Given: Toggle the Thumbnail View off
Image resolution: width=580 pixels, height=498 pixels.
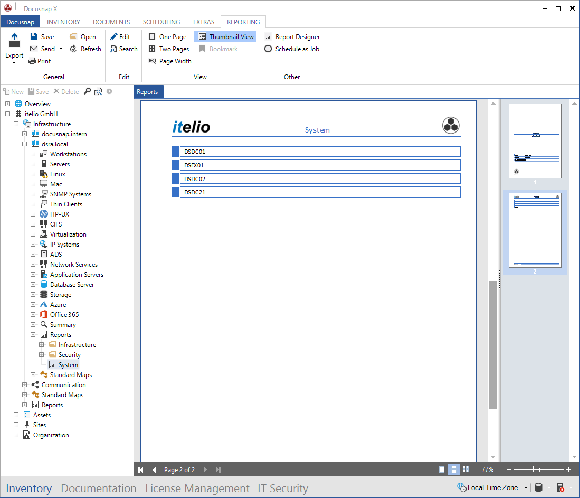Looking at the screenshot, I should [x=225, y=36].
